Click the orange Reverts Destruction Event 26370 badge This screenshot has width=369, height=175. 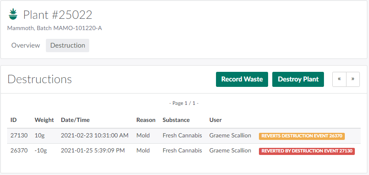coord(302,136)
